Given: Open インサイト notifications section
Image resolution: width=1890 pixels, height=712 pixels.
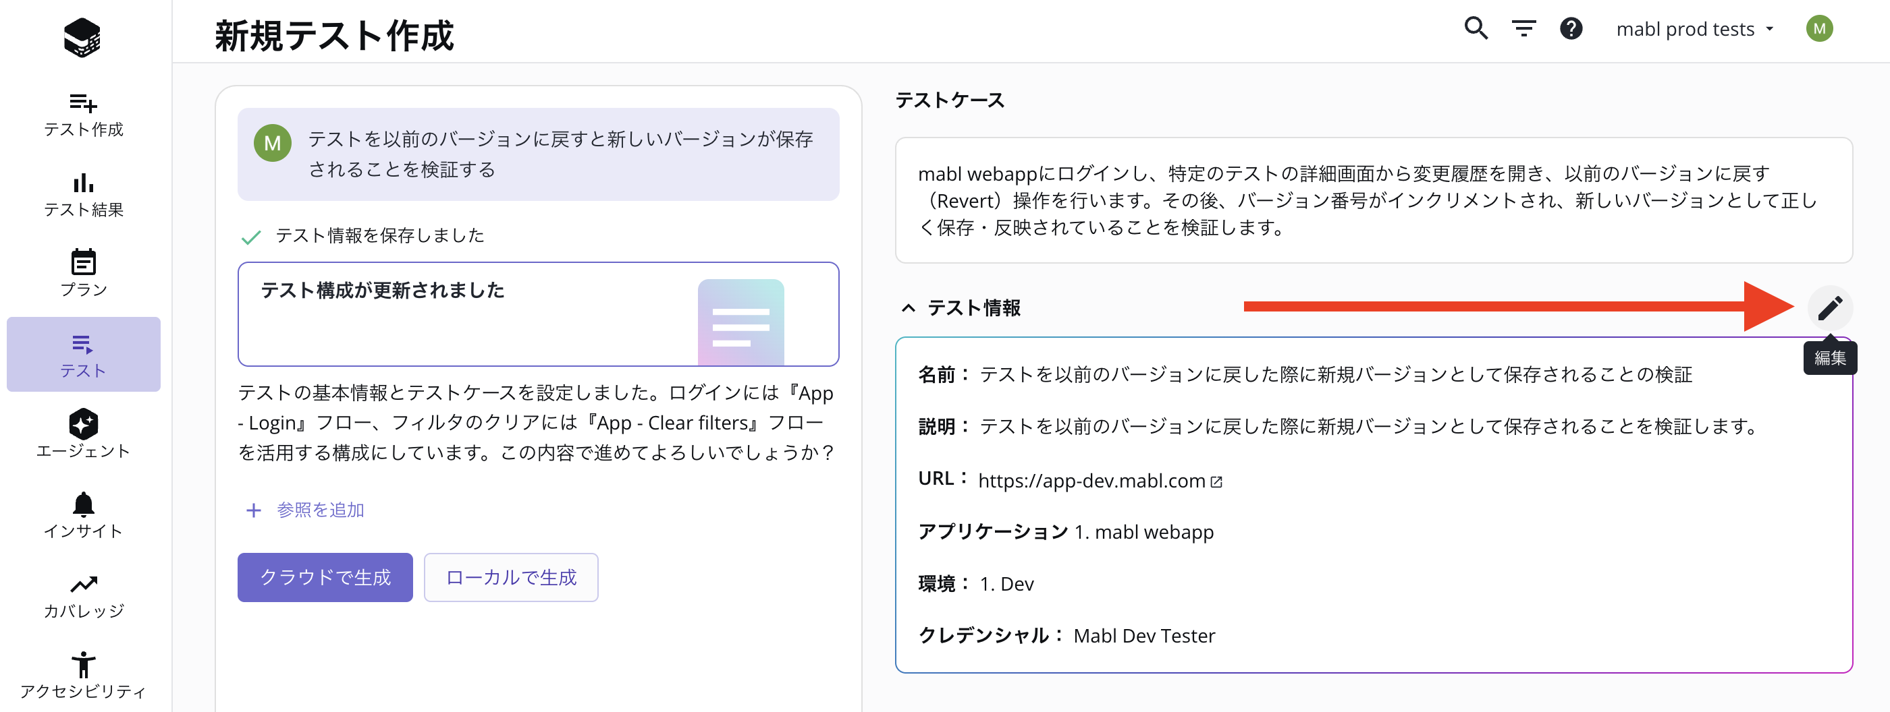Looking at the screenshot, I should pyautogui.click(x=83, y=515).
